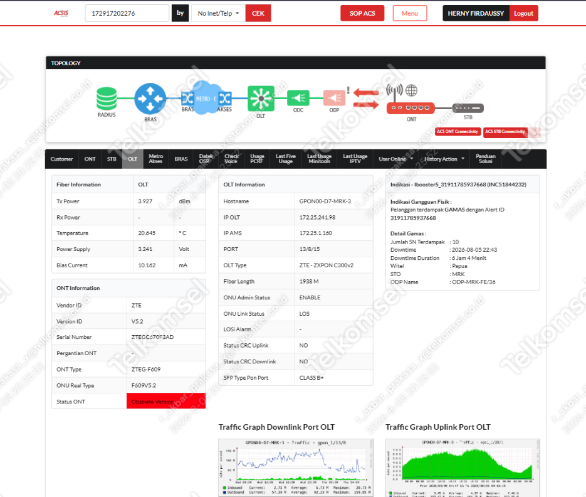Click the red Obsolete Version status cell

(166, 401)
